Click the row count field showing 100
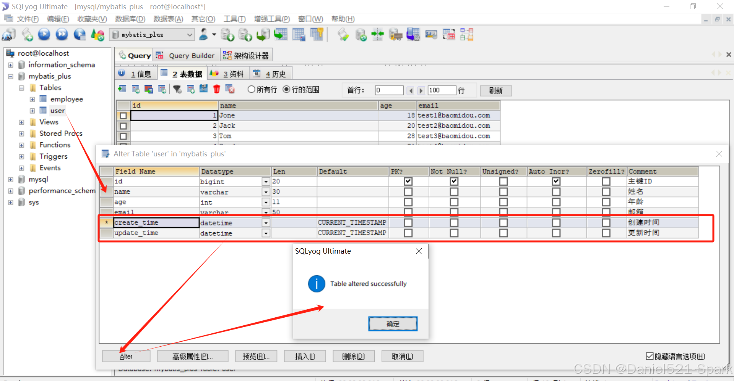Image resolution: width=734 pixels, height=381 pixels. pyautogui.click(x=442, y=90)
